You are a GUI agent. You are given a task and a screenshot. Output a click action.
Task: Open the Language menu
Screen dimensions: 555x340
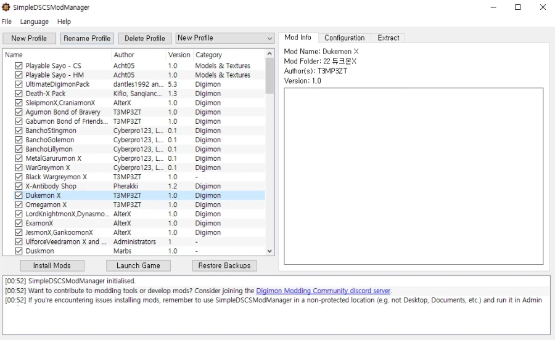[x=34, y=22]
